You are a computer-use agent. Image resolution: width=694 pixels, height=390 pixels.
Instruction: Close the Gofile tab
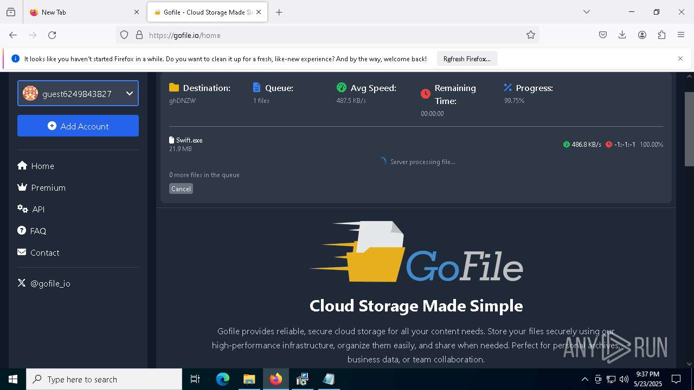pos(259,12)
